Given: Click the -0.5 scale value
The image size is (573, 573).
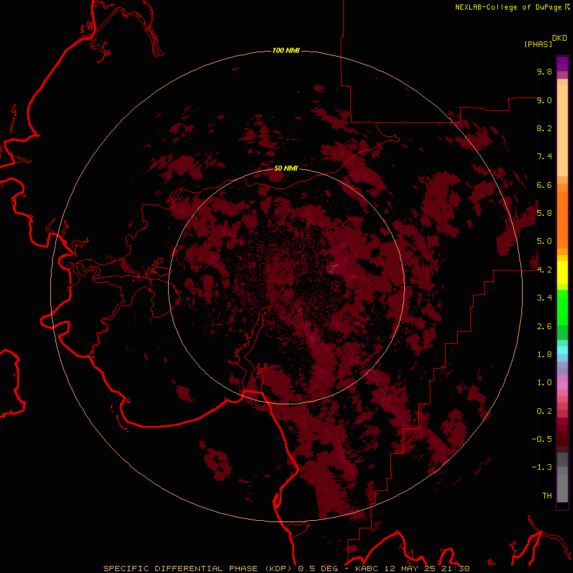Looking at the screenshot, I should pyautogui.click(x=542, y=439).
